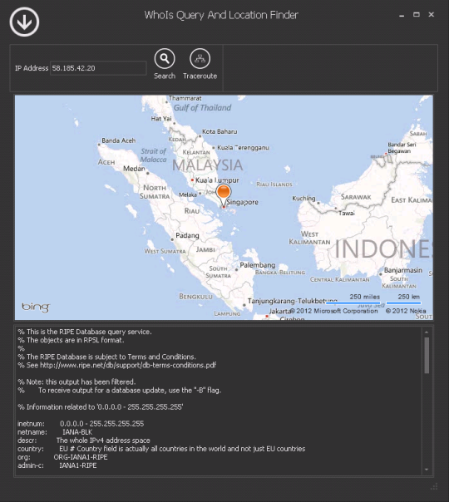Click the 'Information related to' line
Image resolution: width=449 pixels, height=502 pixels.
(x=101, y=407)
